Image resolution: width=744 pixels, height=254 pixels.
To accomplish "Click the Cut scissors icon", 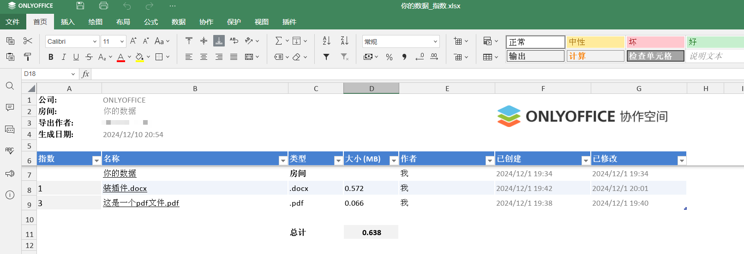I will point(28,41).
